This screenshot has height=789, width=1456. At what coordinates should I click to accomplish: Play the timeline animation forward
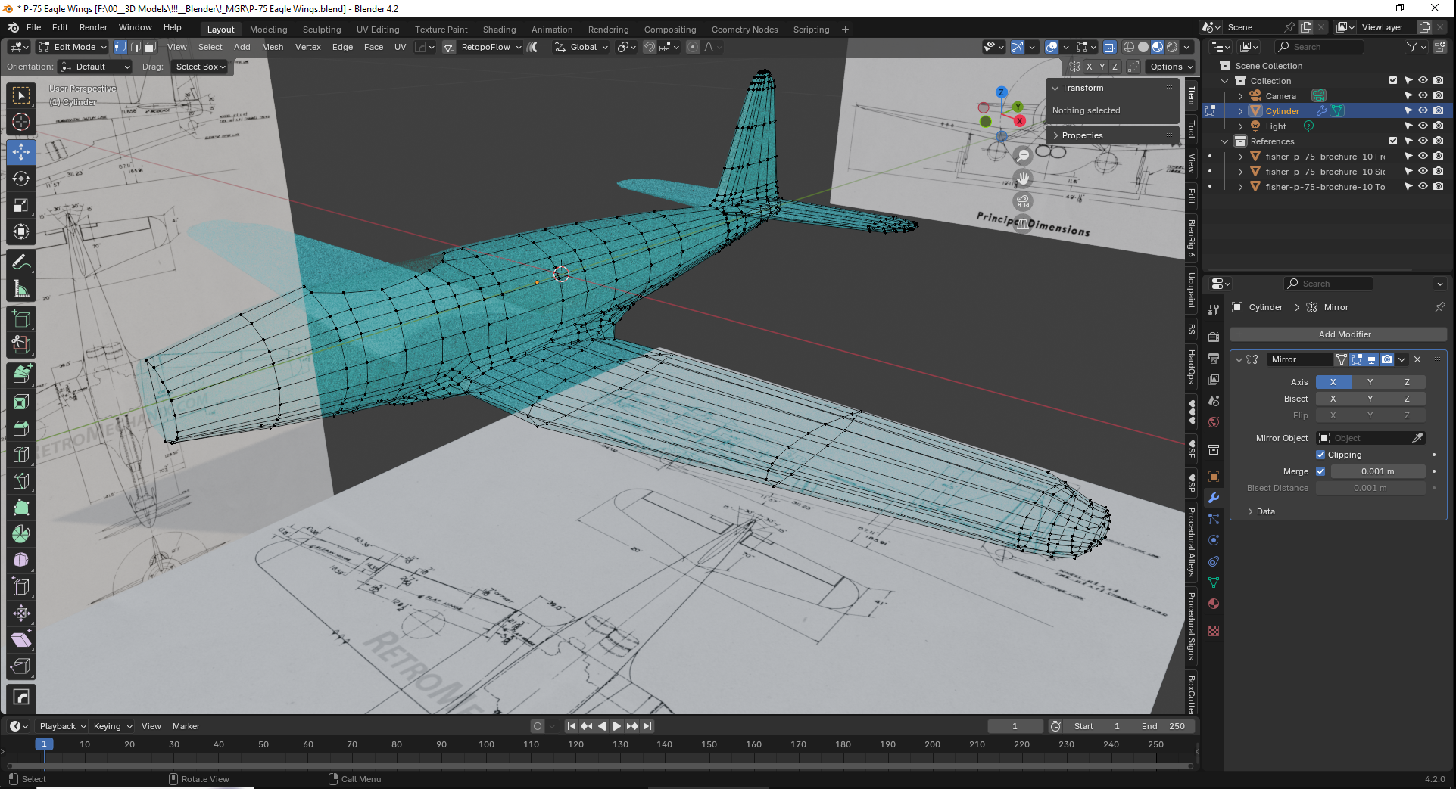point(617,726)
